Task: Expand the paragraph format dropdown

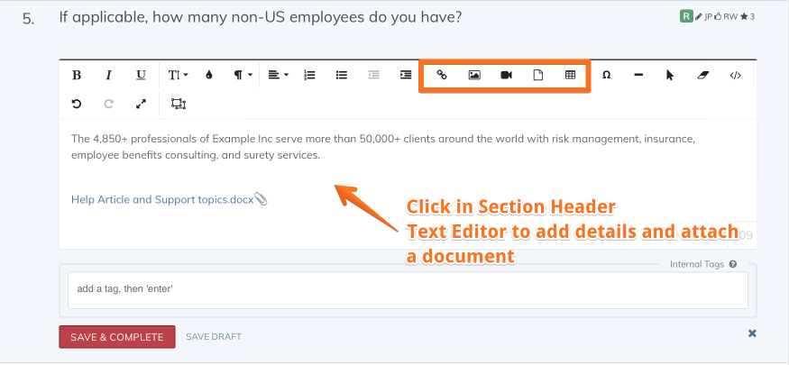Action: tap(243, 76)
